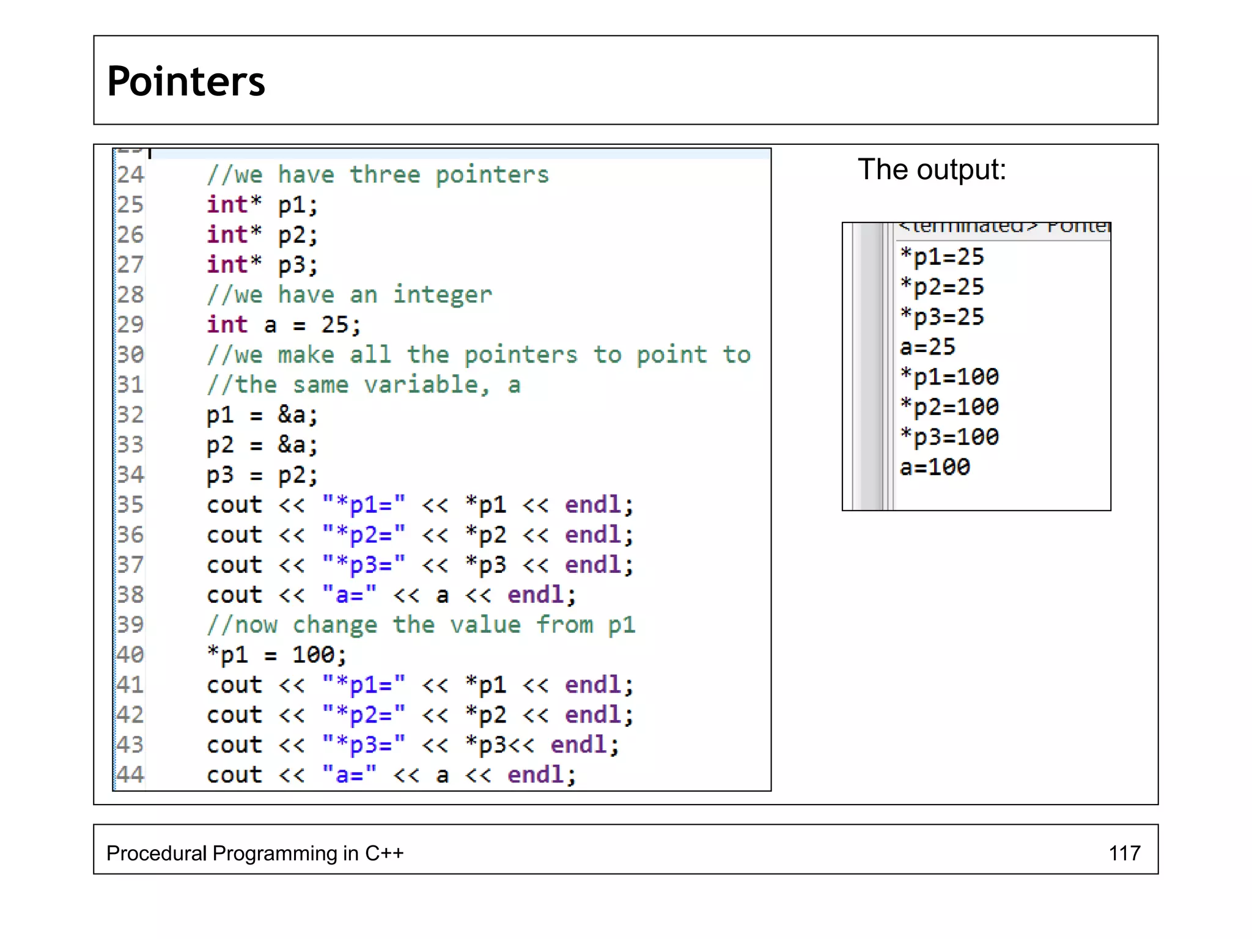Click line number 32 in the gutter
1252x939 pixels.
coord(130,414)
